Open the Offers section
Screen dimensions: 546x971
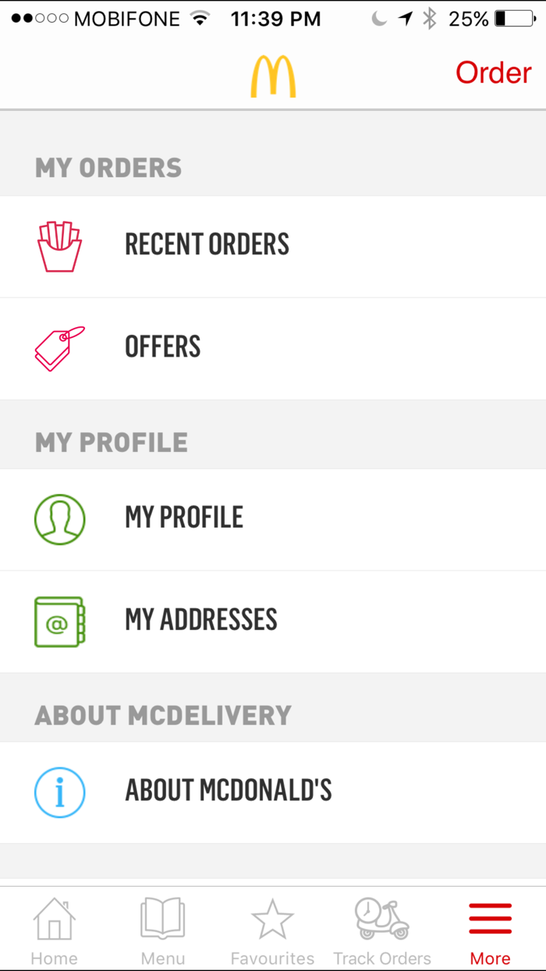coord(162,346)
